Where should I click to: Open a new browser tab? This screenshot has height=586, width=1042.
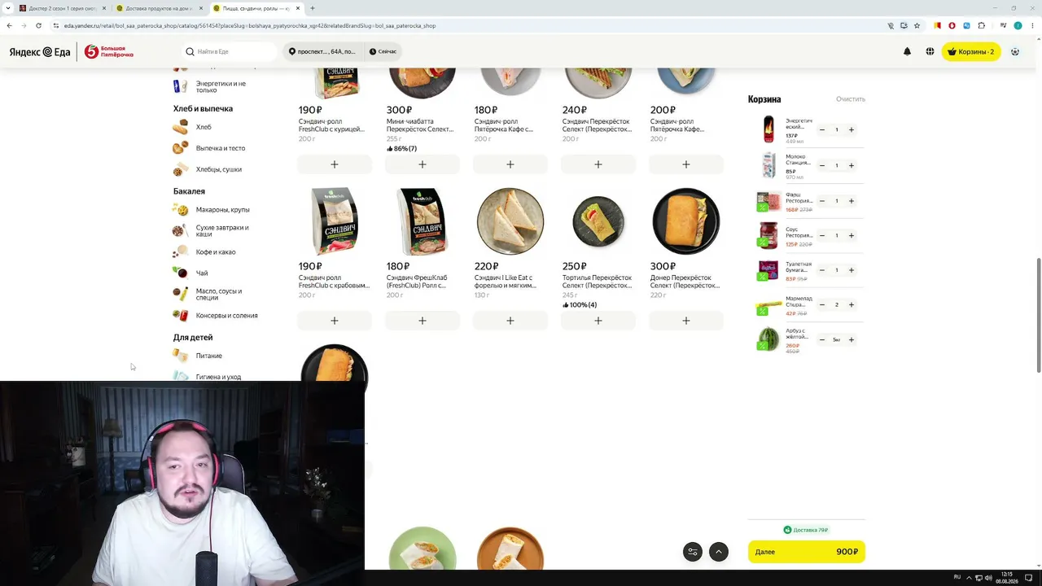[x=312, y=8]
